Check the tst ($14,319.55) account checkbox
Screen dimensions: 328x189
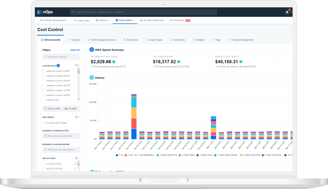pyautogui.click(x=44, y=164)
